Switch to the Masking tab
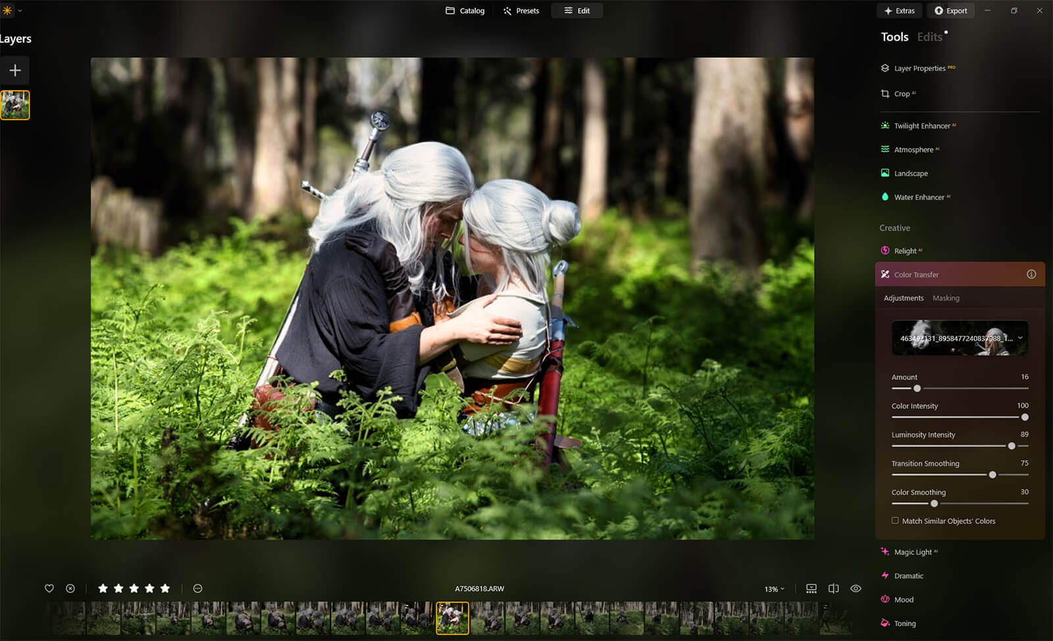This screenshot has width=1053, height=641. coord(946,298)
